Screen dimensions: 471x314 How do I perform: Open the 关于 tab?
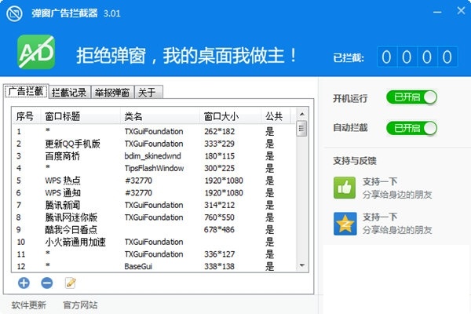click(148, 93)
